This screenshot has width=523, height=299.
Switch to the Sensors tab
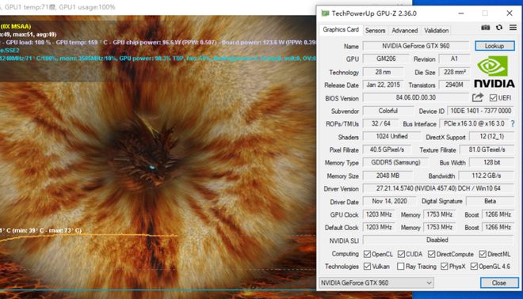click(x=376, y=30)
